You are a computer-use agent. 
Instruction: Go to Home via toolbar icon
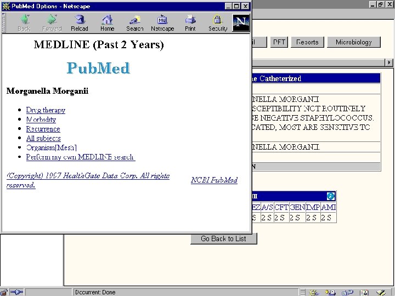click(x=108, y=23)
